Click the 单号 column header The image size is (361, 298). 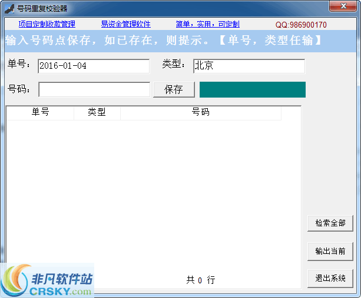tap(40, 112)
